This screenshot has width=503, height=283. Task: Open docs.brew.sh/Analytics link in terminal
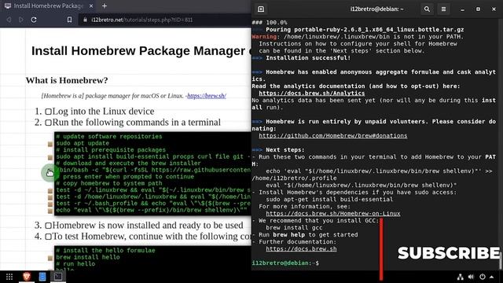[x=312, y=93]
